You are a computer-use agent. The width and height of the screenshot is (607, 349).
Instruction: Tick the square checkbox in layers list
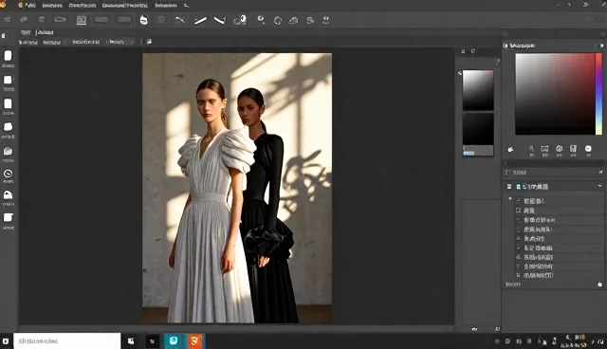click(519, 211)
